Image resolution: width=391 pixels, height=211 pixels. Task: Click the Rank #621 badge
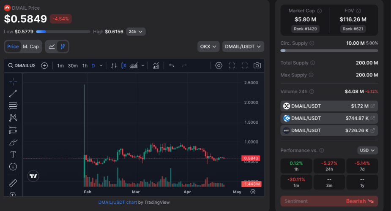tap(353, 29)
